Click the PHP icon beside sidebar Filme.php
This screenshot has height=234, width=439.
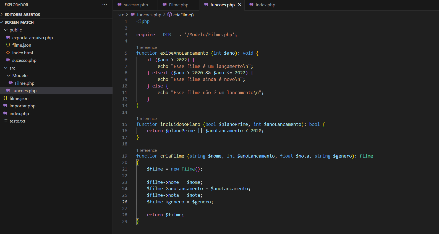(11, 83)
